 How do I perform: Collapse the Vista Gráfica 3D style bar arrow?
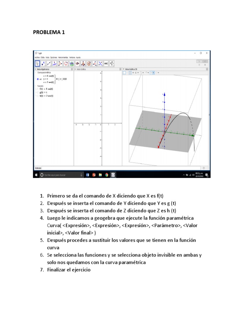124,69
